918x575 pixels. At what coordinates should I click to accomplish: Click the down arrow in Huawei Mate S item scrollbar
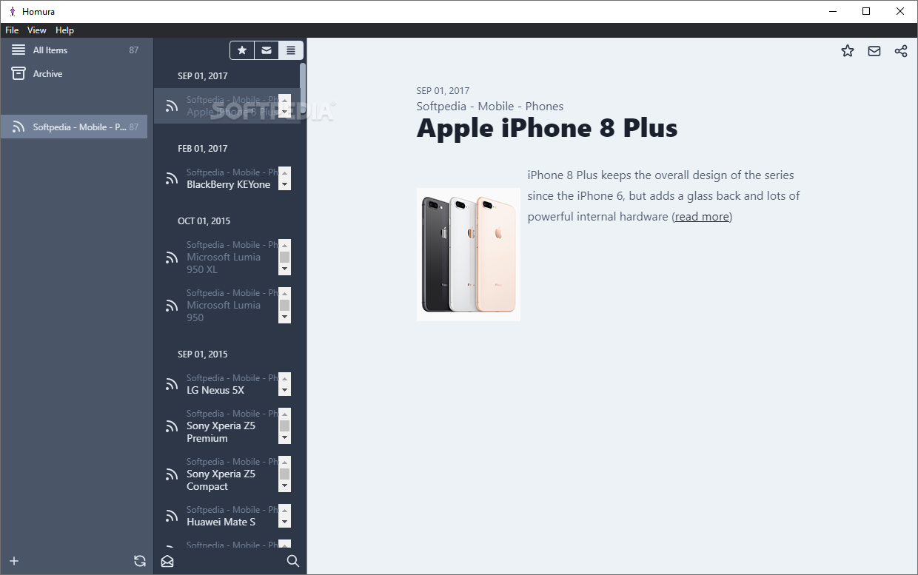point(284,522)
